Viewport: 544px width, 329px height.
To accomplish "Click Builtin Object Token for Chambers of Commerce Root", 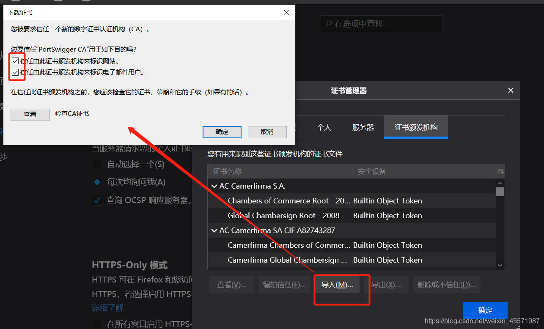I will click(387, 201).
